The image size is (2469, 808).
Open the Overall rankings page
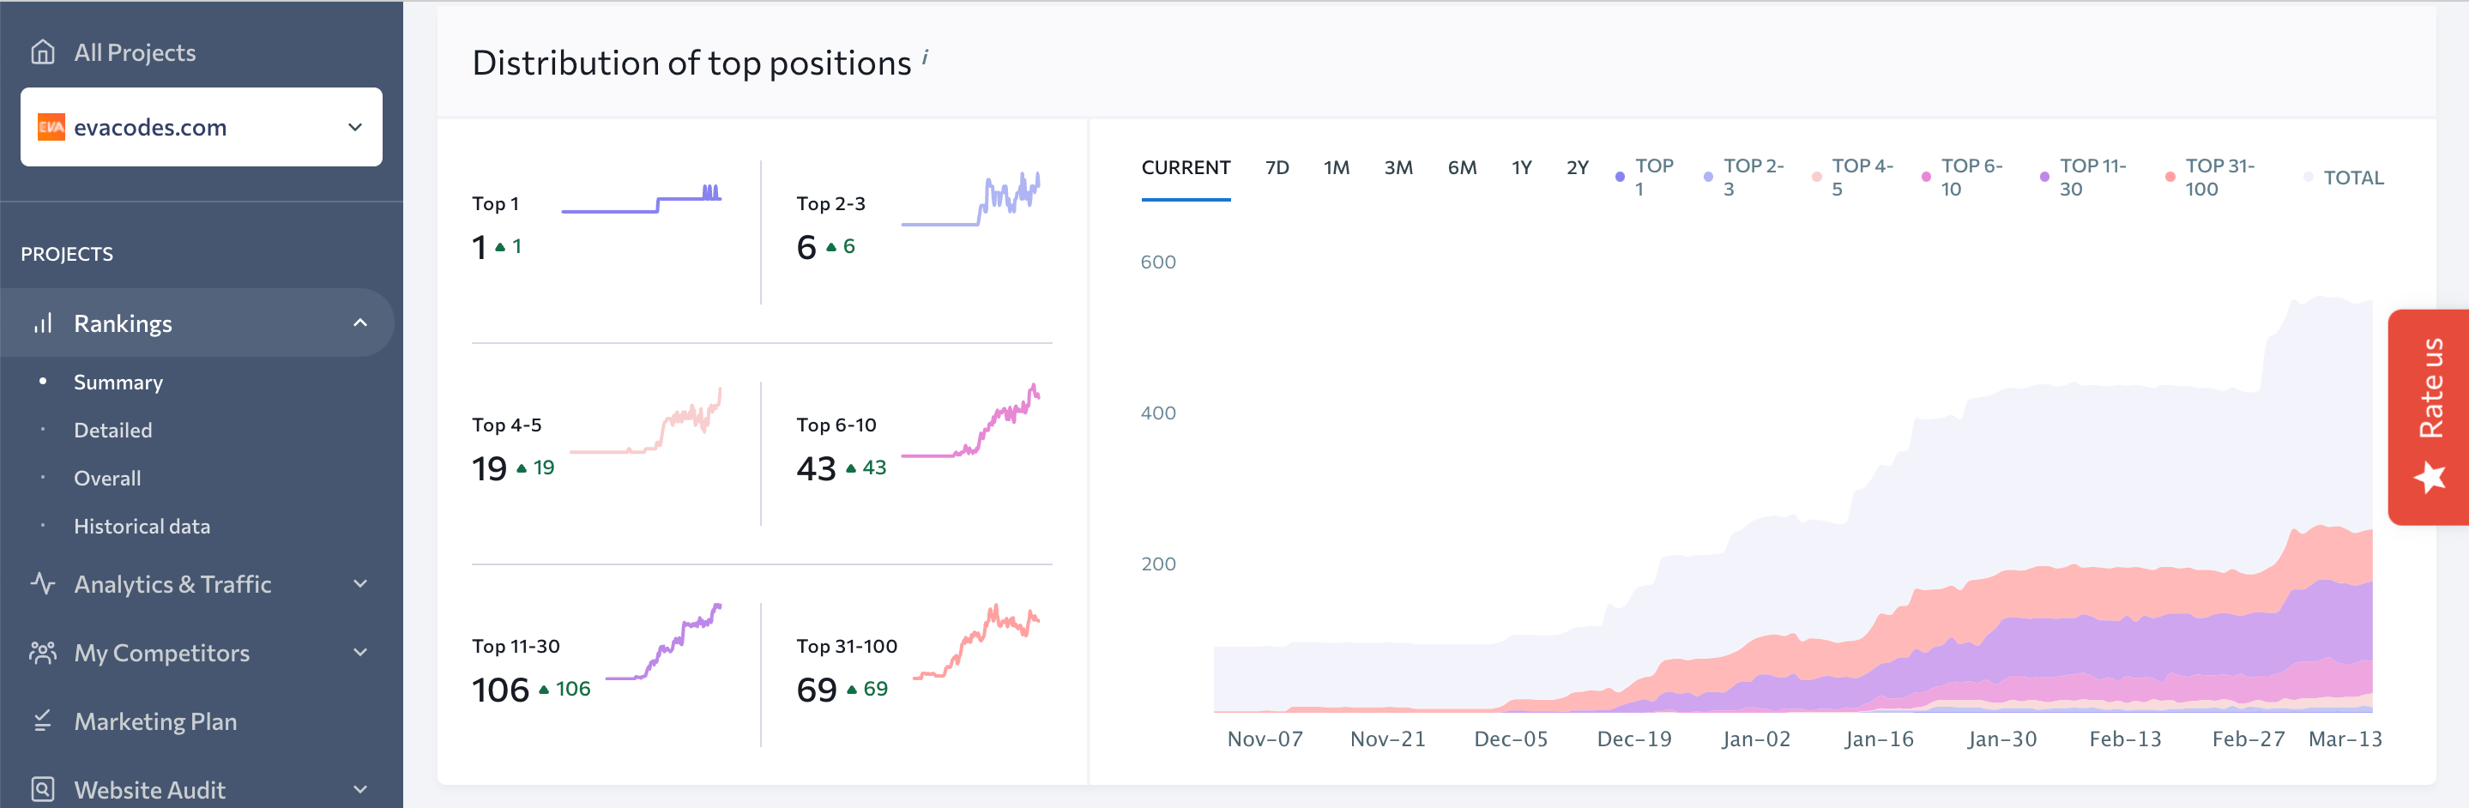[107, 477]
